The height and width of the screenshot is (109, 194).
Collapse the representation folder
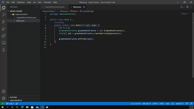(x=11, y=14)
